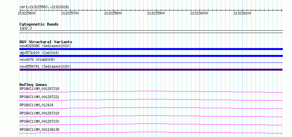Click ruler position 213225700
Image resolution: width=292 pixels, height=137 pixels.
pos(70,13)
